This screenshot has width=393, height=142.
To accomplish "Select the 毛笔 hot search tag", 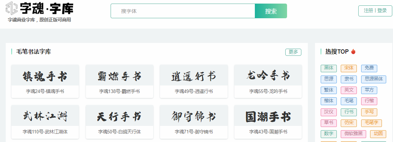I will [349, 101].
